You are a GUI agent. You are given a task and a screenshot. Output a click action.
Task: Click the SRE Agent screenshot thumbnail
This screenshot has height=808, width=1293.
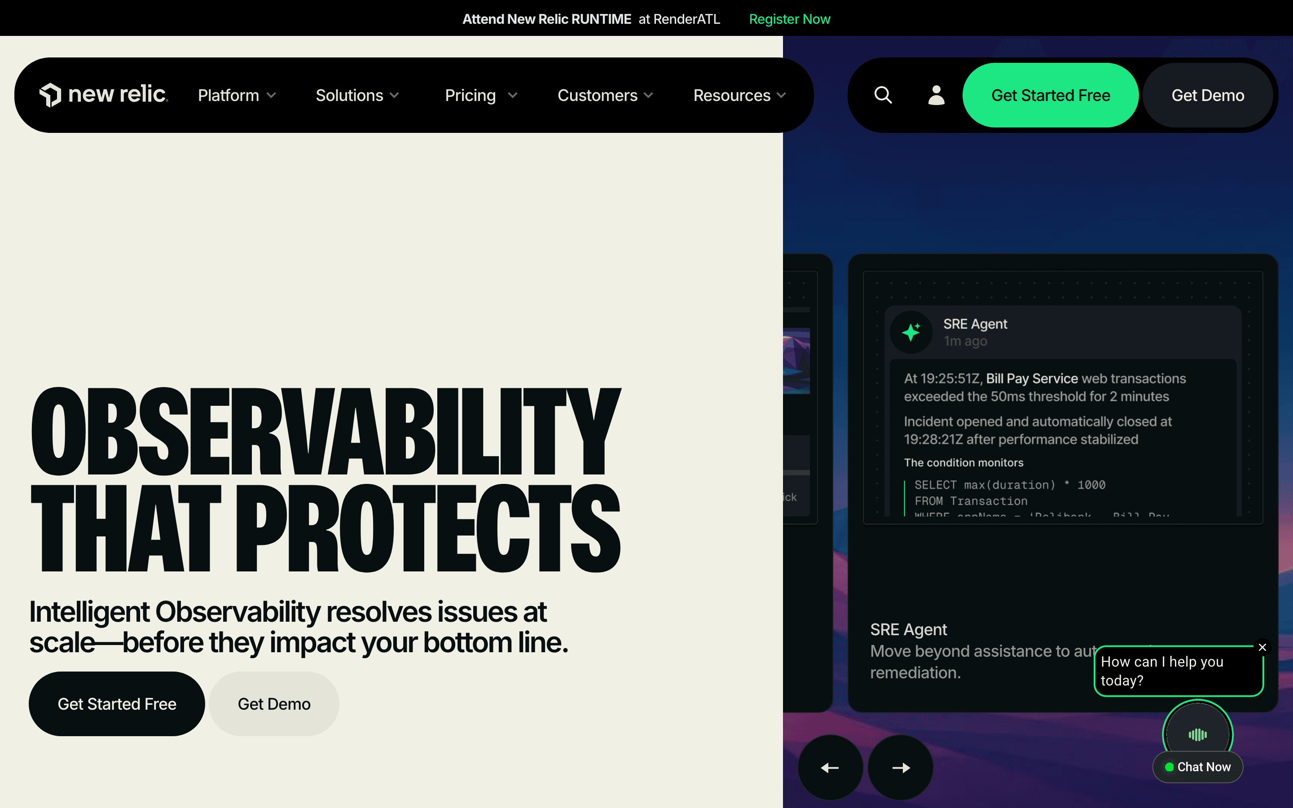pos(1063,398)
